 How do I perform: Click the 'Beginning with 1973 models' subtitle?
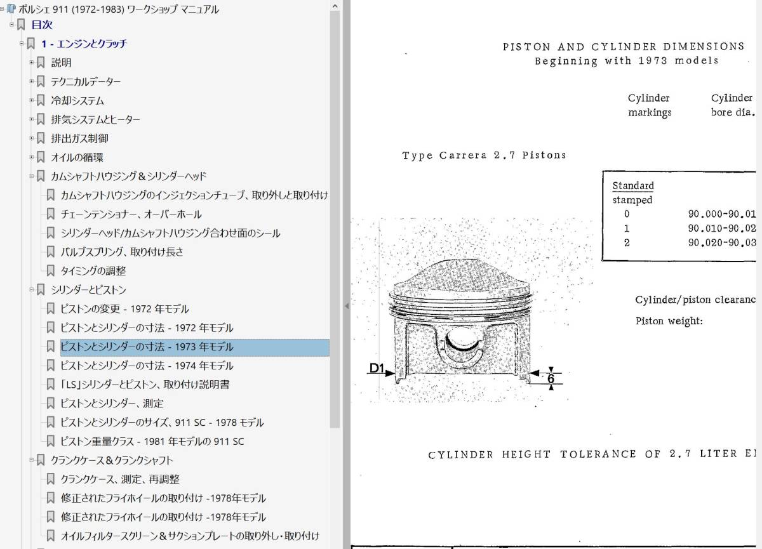point(626,61)
